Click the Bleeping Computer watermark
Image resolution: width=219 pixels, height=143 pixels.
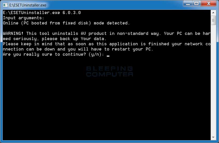pyautogui.click(x=110, y=71)
